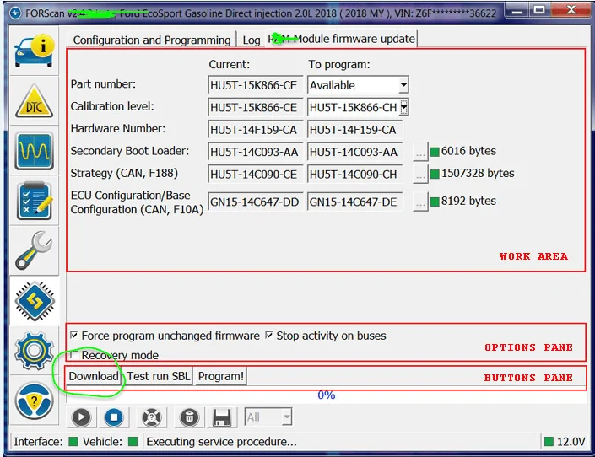Browse file for Secondary Boot Loader
Viewport: 595px width, 457px height.
click(420, 152)
